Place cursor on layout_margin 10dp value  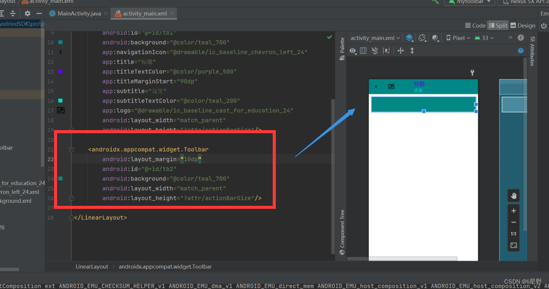[x=191, y=159]
